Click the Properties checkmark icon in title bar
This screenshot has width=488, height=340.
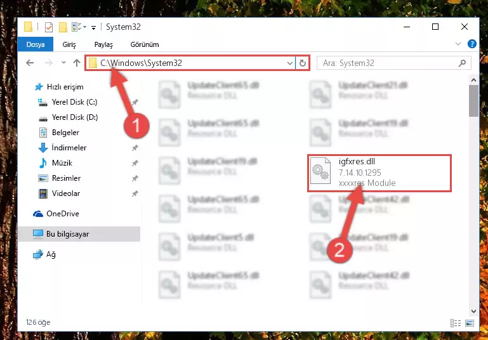(x=49, y=27)
